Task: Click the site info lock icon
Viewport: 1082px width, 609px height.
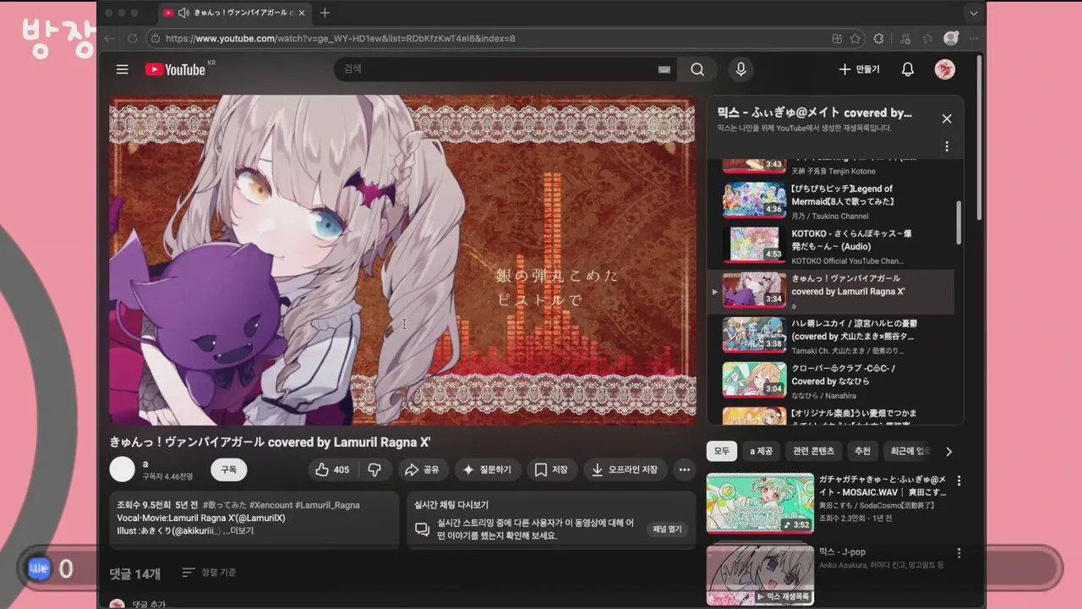Action: click(x=155, y=38)
